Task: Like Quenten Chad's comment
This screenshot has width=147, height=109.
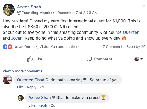Action: tap(20, 87)
